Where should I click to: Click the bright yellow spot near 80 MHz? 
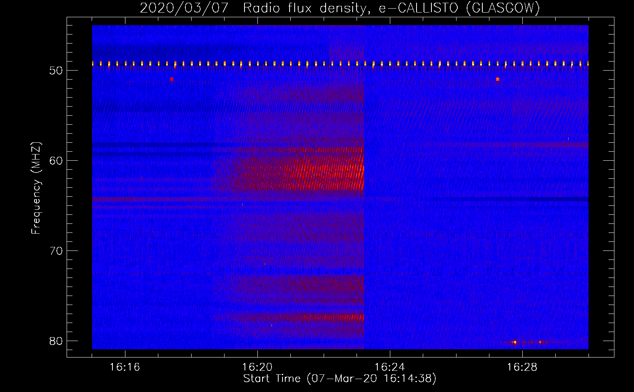[x=515, y=342]
